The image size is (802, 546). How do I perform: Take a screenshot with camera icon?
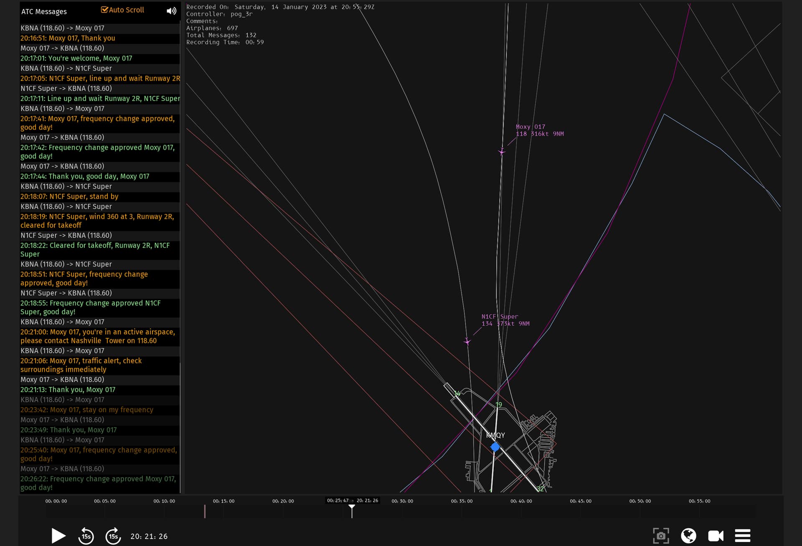point(661,536)
